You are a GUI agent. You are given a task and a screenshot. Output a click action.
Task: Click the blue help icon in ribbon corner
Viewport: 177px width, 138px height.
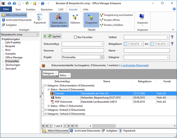click(x=174, y=9)
